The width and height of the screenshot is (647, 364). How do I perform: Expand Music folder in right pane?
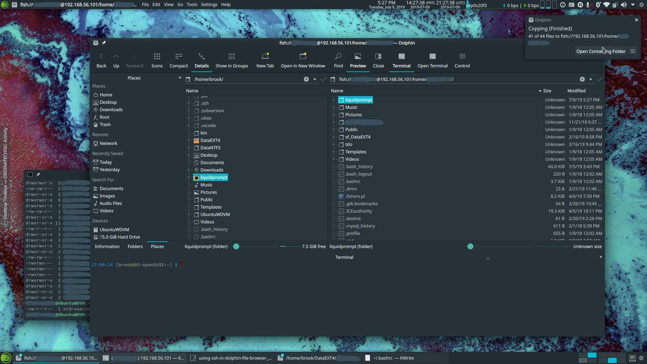point(334,107)
